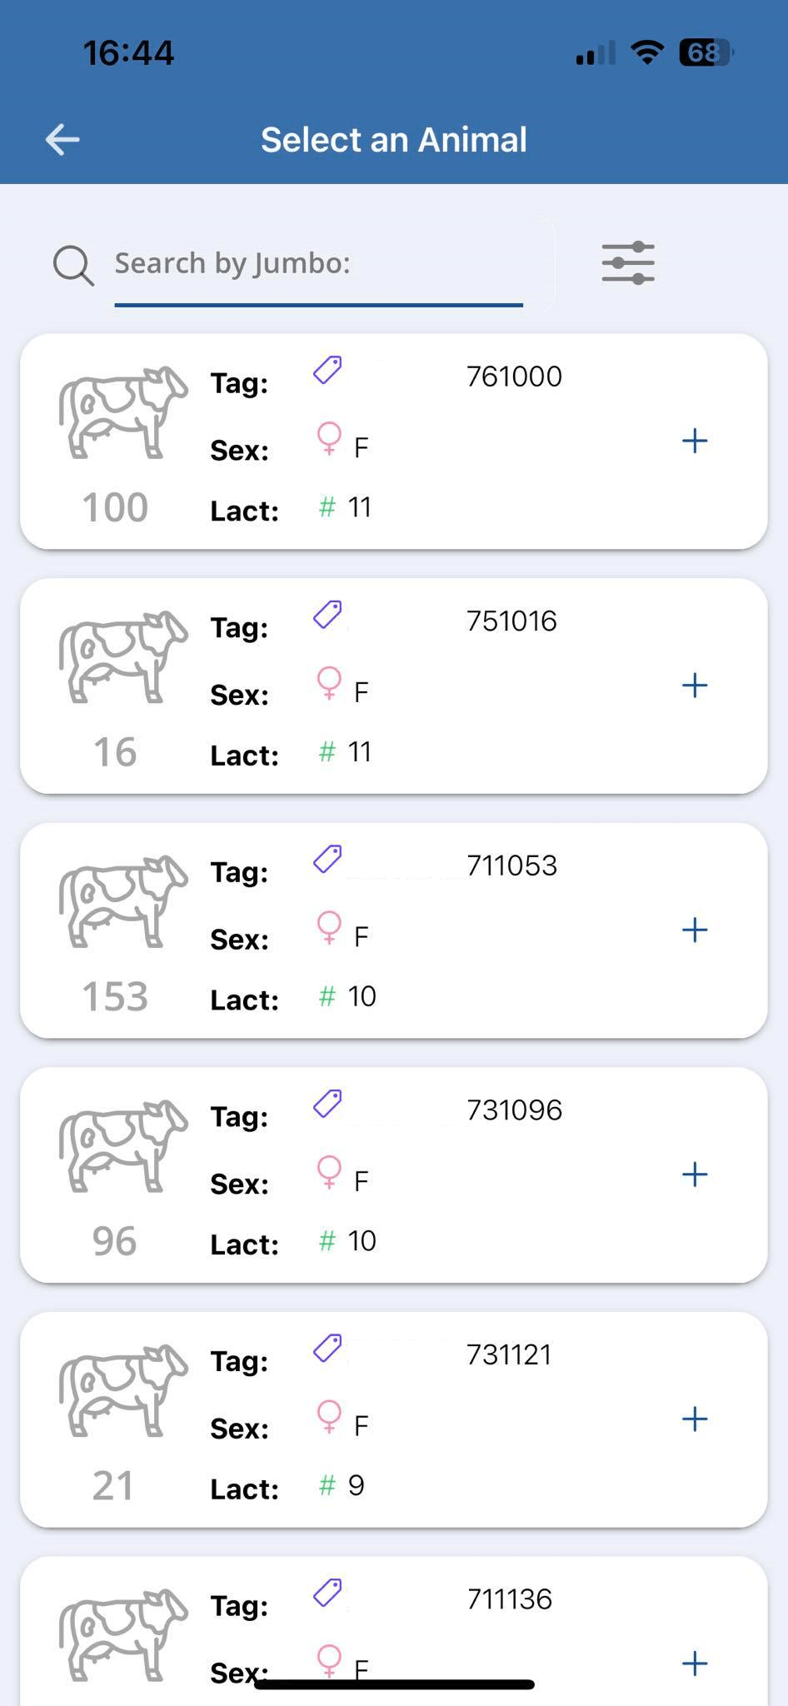Tap the lactation number 9 entry

point(356,1485)
